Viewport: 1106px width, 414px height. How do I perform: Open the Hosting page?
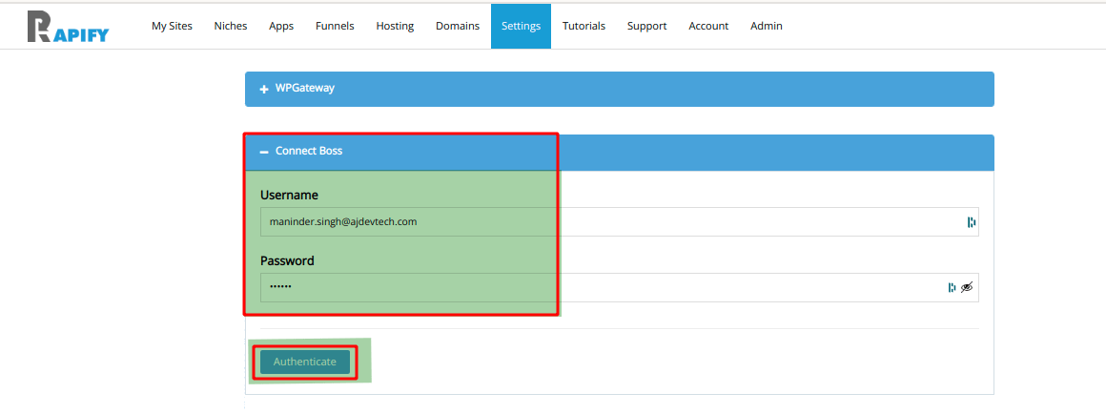click(395, 26)
